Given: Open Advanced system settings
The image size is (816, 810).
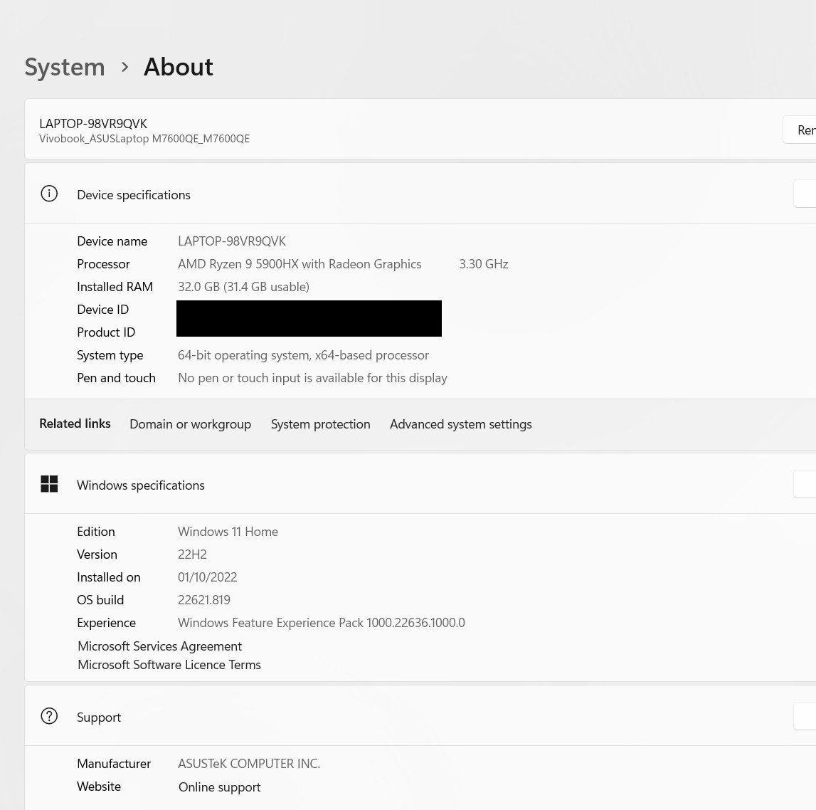Looking at the screenshot, I should point(460,424).
